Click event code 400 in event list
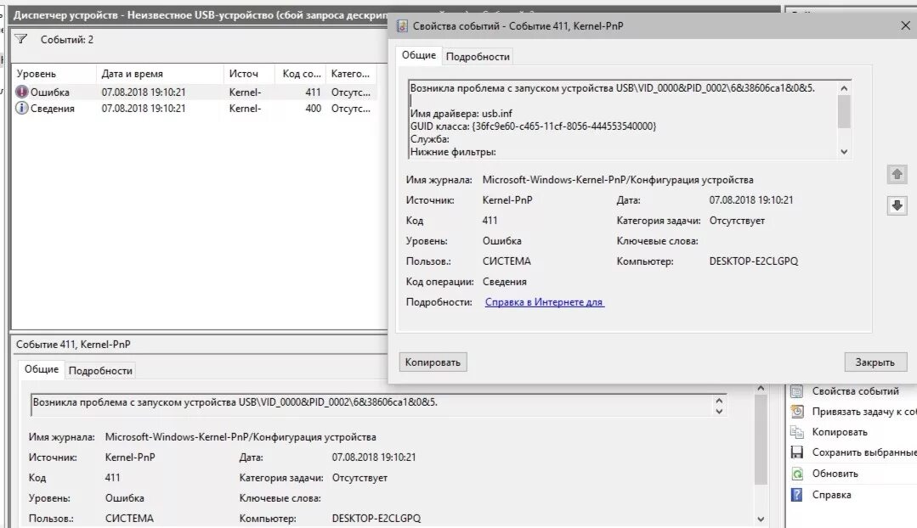917x528 pixels. (313, 108)
